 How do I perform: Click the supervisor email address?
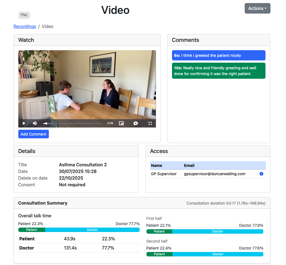click(x=214, y=174)
